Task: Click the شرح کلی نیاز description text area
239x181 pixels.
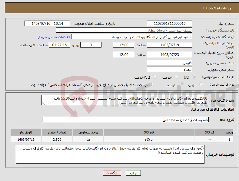Action: (x=124, y=100)
